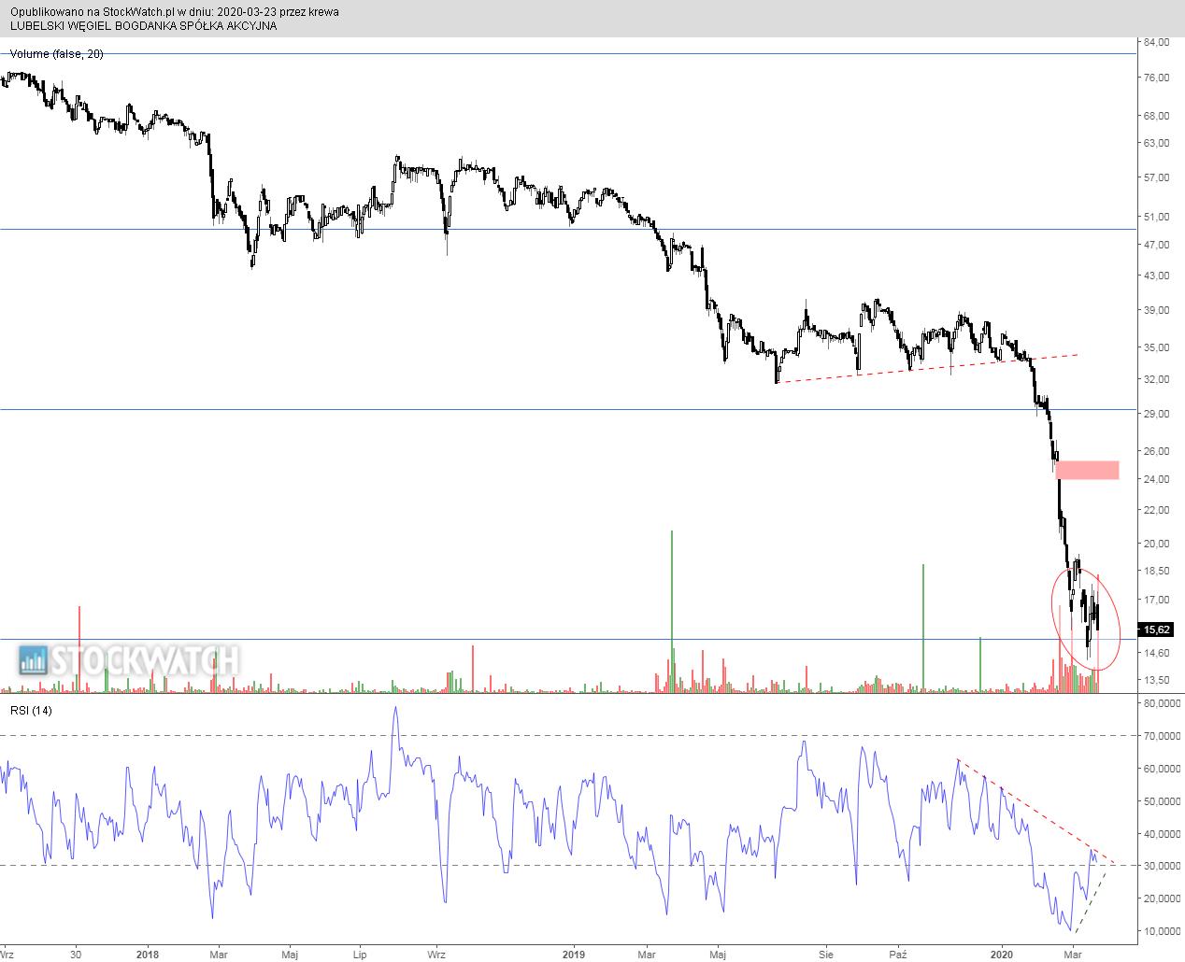Viewport: 1185px width, 962px height.
Task: Click the Volume (false, 20) indicator label
Action: (x=58, y=54)
